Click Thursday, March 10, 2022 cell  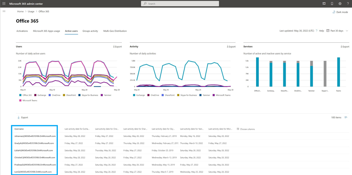tap(192, 143)
